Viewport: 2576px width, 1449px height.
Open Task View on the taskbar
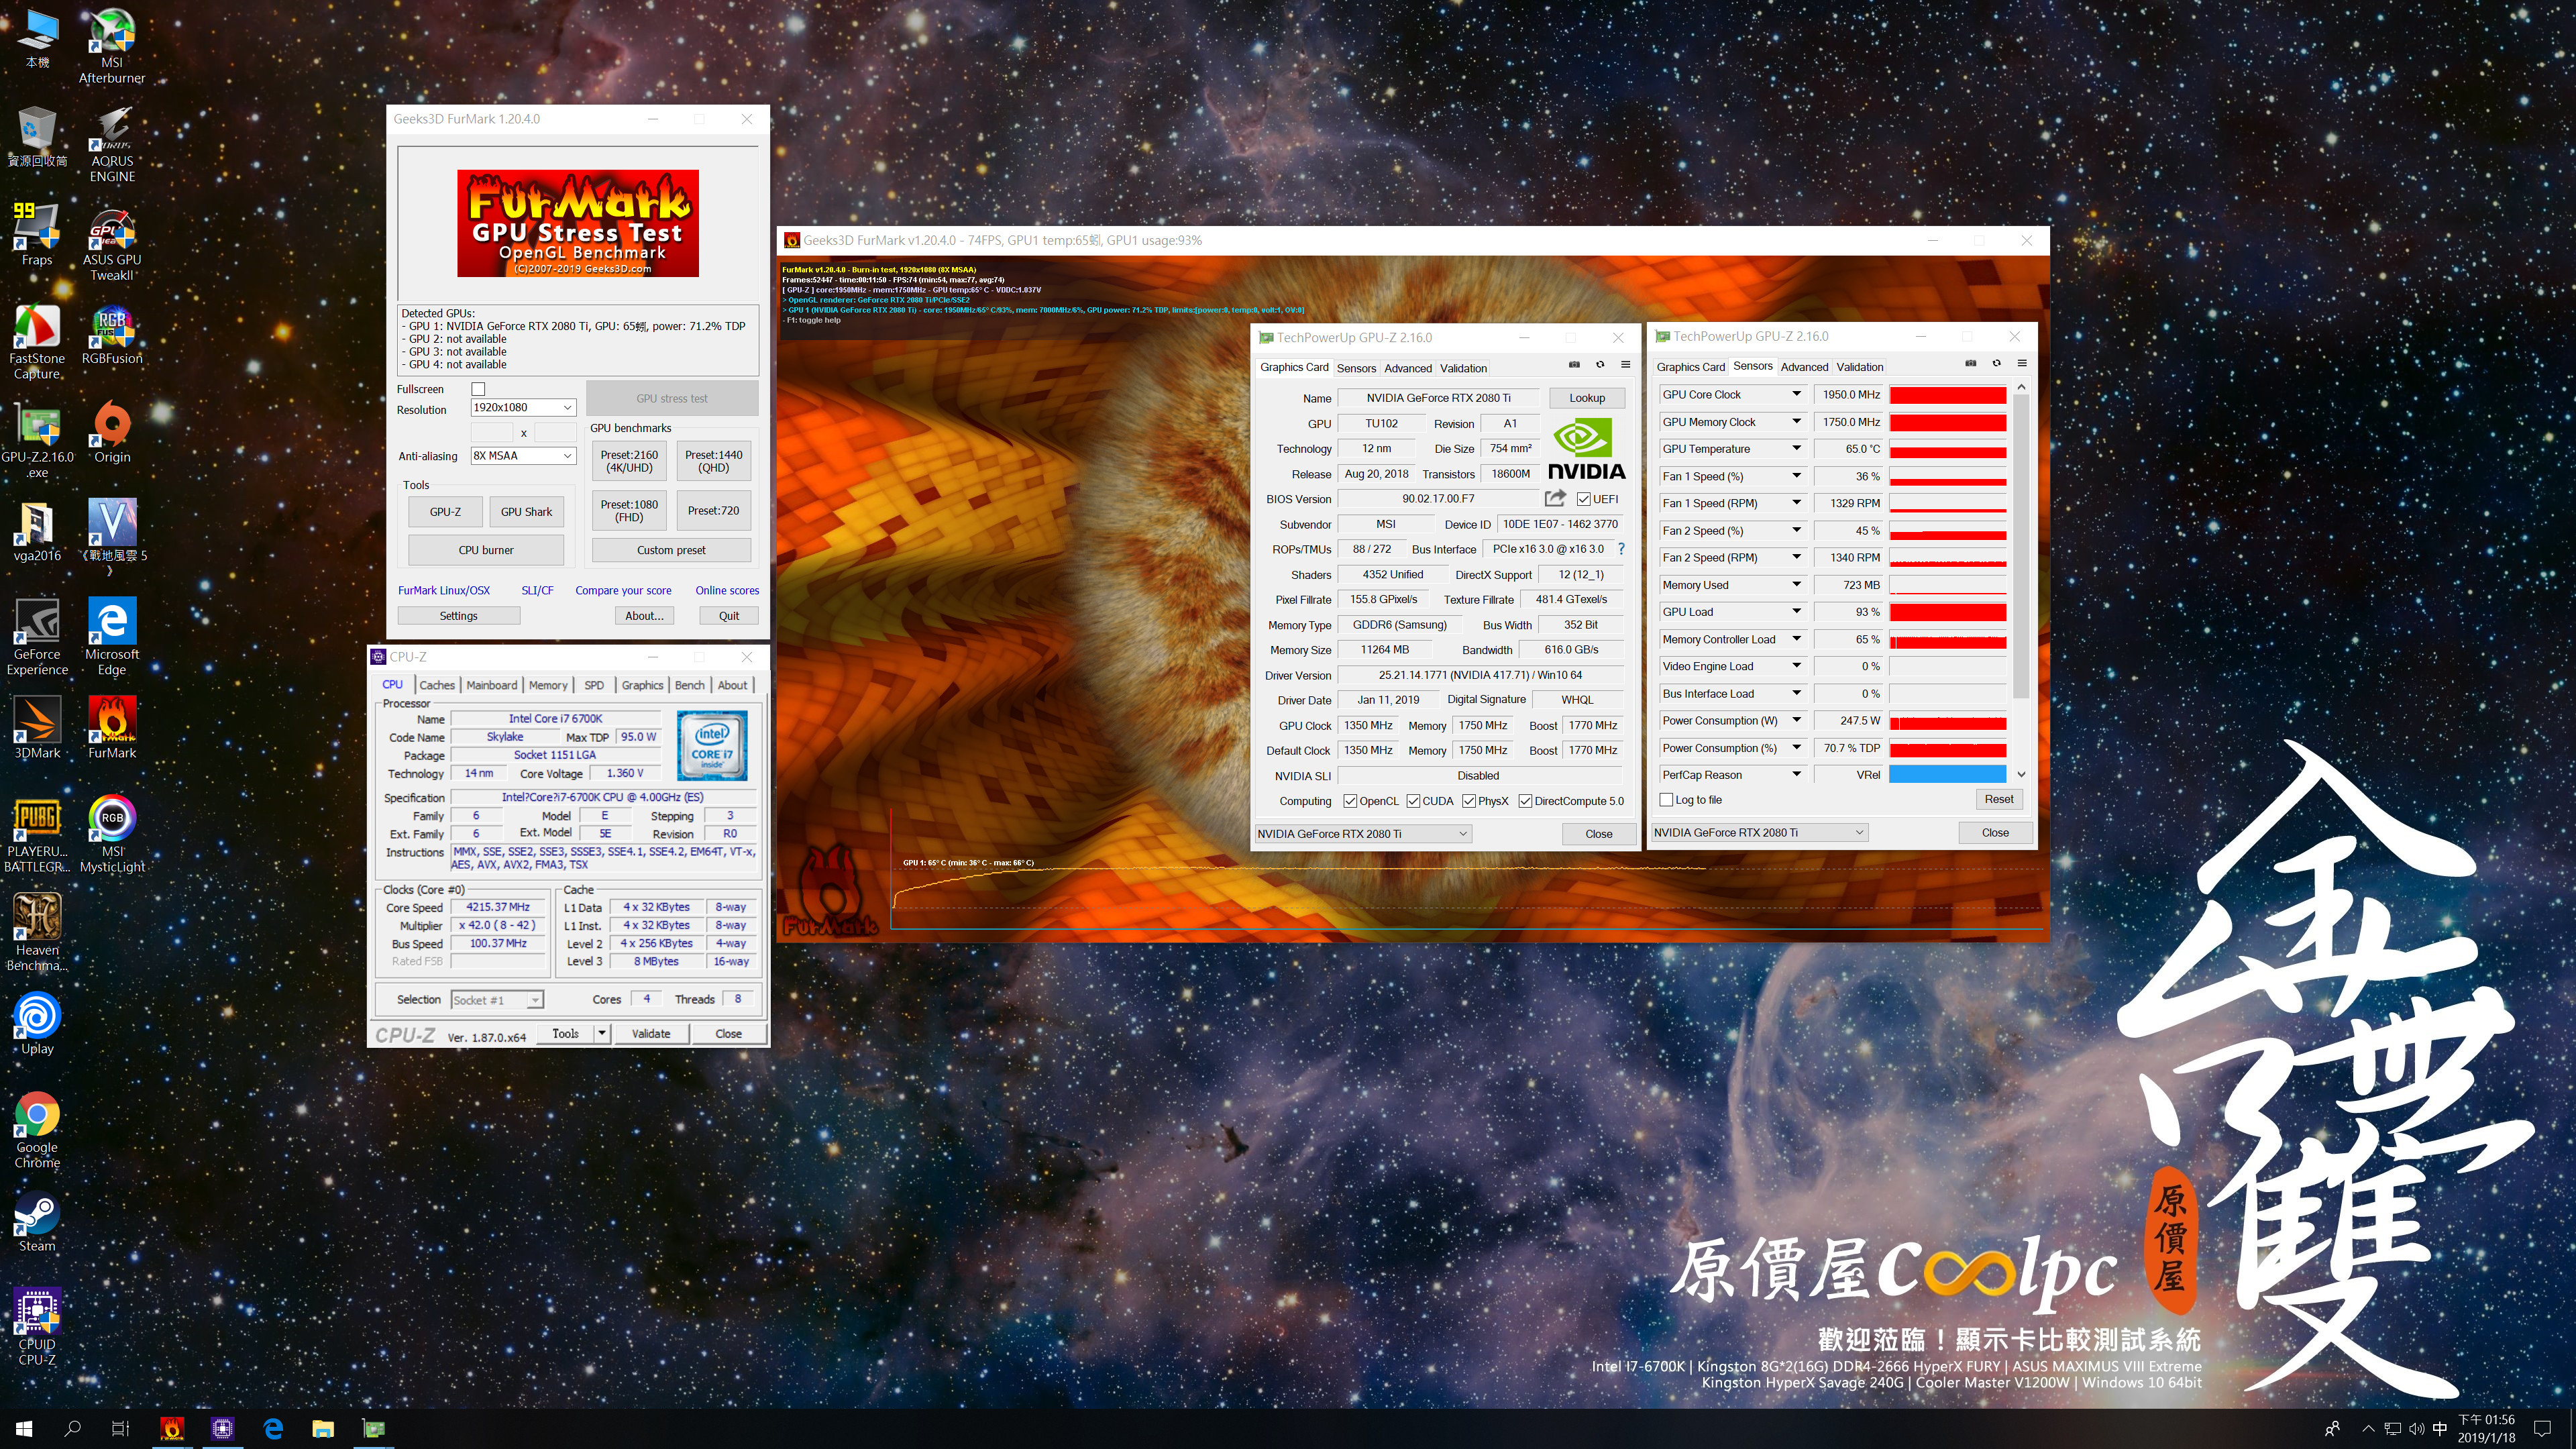click(120, 1428)
